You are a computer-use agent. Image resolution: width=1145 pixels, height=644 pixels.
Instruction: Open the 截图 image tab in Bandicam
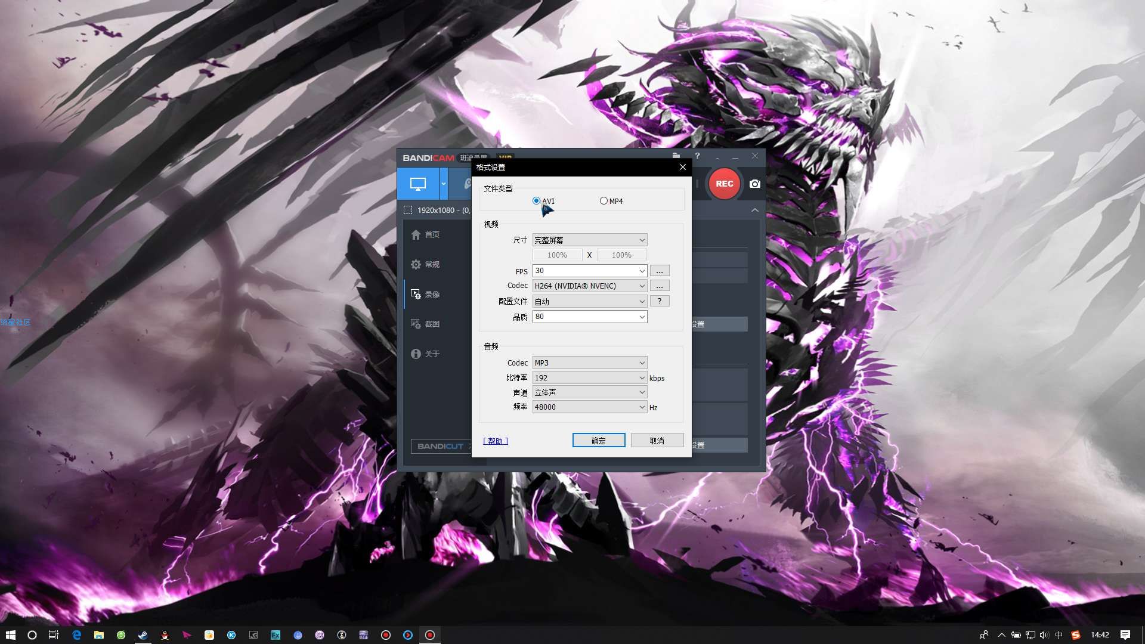tap(426, 324)
